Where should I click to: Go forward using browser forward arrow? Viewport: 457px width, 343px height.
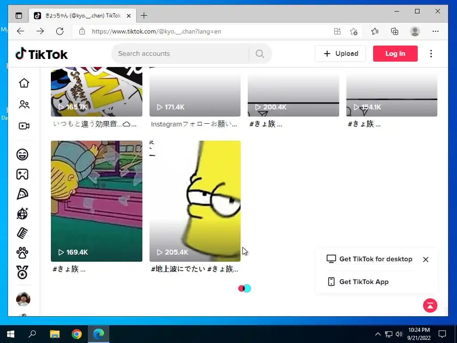(40, 31)
